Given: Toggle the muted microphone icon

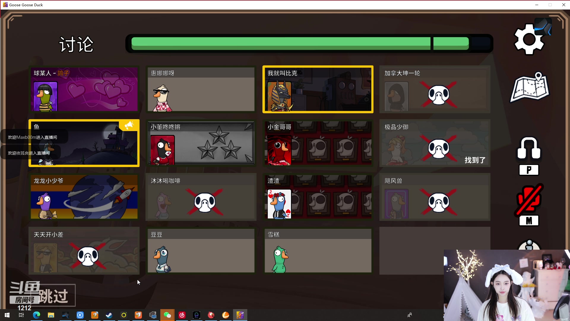Looking at the screenshot, I should point(529,200).
